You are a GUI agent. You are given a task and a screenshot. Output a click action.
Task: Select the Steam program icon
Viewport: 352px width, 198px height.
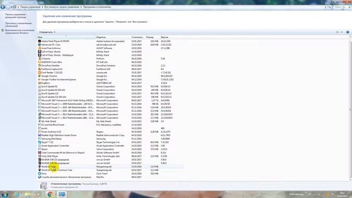click(40, 149)
